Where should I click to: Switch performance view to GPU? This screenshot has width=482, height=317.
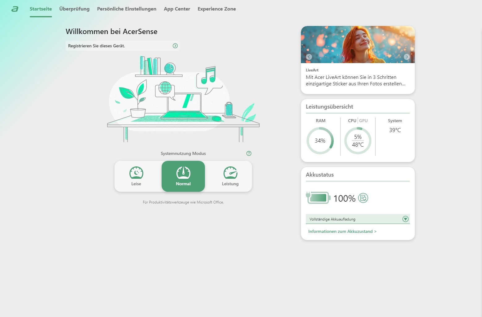(x=363, y=121)
